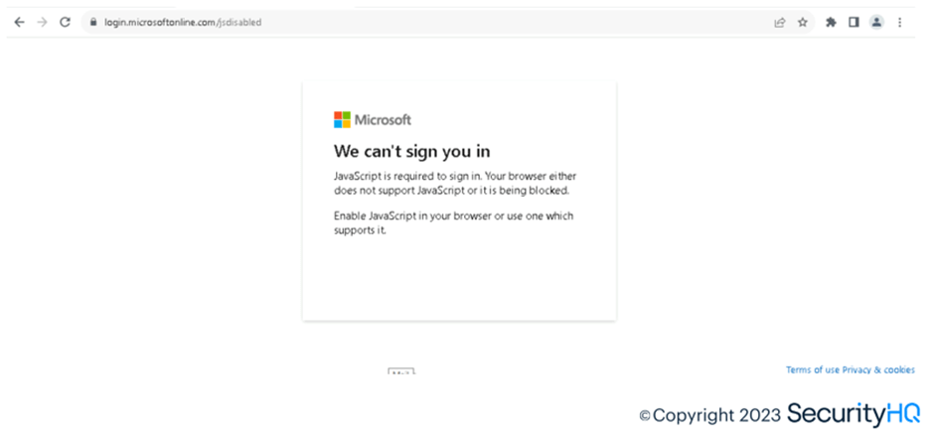This screenshot has width=934, height=436.
Task: Click the browser Forward arrow
Action: (x=42, y=22)
